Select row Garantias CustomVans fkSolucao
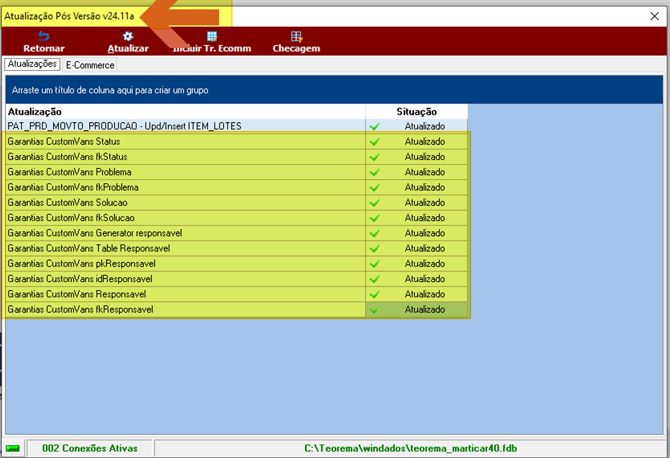This screenshot has width=670, height=458. (236, 218)
